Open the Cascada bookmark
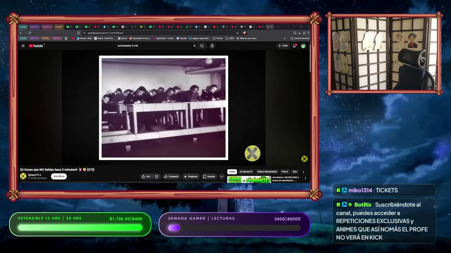 tap(182, 38)
